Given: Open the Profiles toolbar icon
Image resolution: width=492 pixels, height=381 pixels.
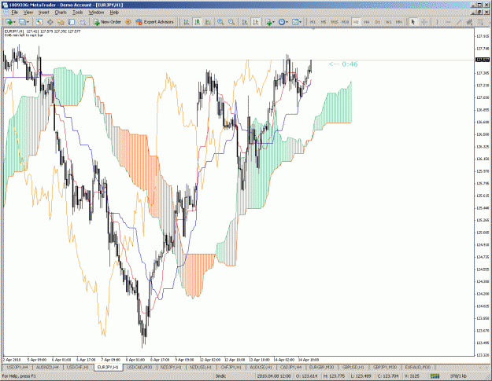Looking at the screenshot, I should [x=22, y=22].
